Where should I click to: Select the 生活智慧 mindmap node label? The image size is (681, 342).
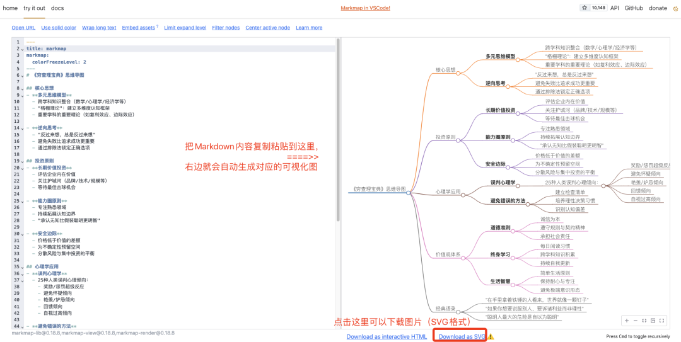pyautogui.click(x=500, y=282)
